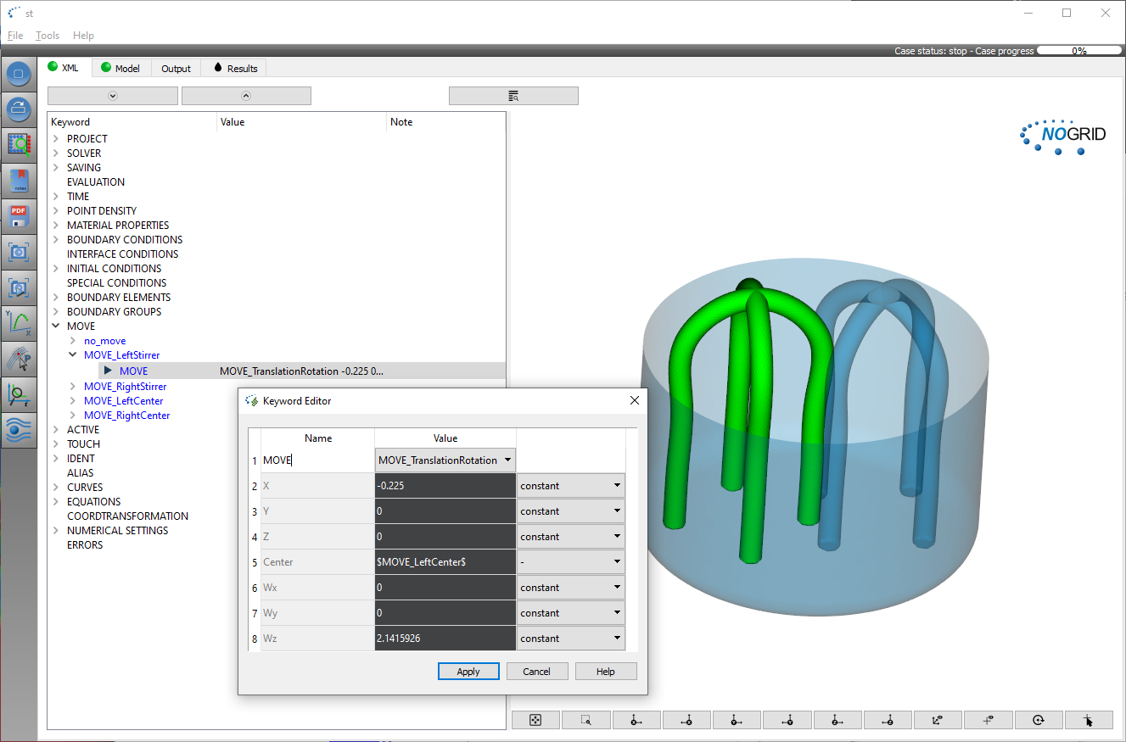Open the constant dropdown for Wz row
This screenshot has width=1126, height=742.
click(571, 639)
